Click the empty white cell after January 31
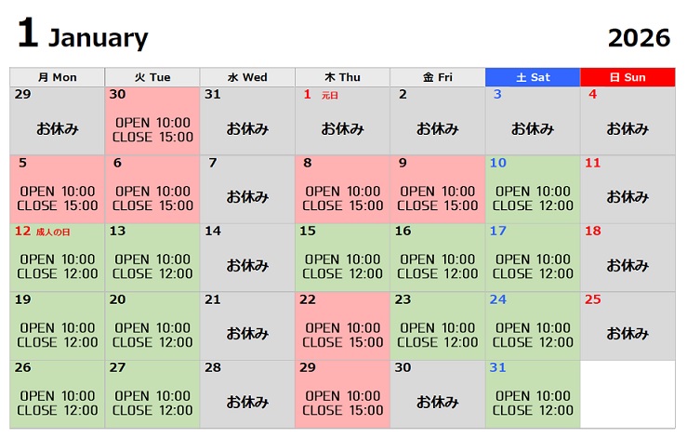Screen dimensions: 687x438 click(628, 394)
